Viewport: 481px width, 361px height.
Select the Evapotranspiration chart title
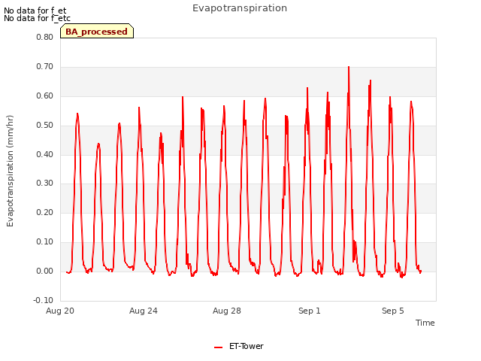[x=240, y=8]
